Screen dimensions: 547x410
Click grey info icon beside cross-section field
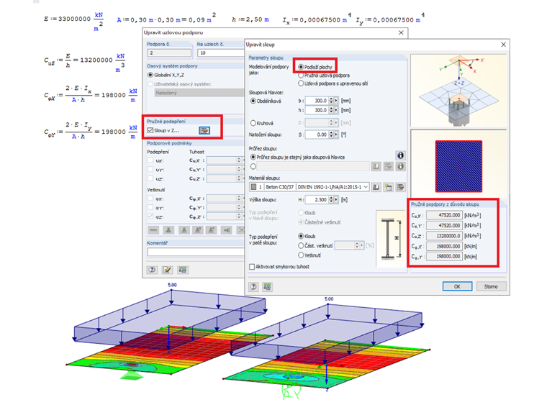tap(400, 166)
